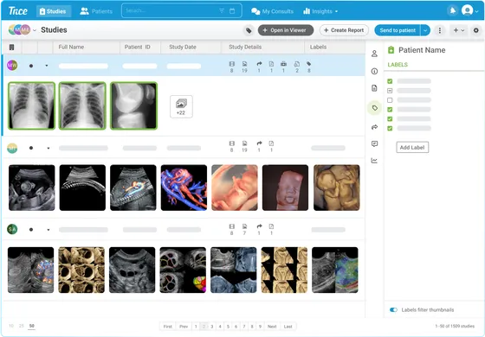Click the shares arrow icon in MW row
485x337 pixels.
pos(259,64)
